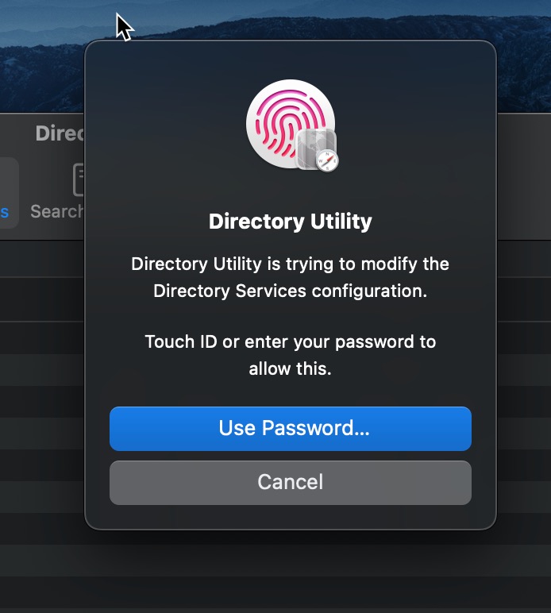Click empty toolbar area right of dialog
The height and width of the screenshot is (613, 551).
click(524, 176)
